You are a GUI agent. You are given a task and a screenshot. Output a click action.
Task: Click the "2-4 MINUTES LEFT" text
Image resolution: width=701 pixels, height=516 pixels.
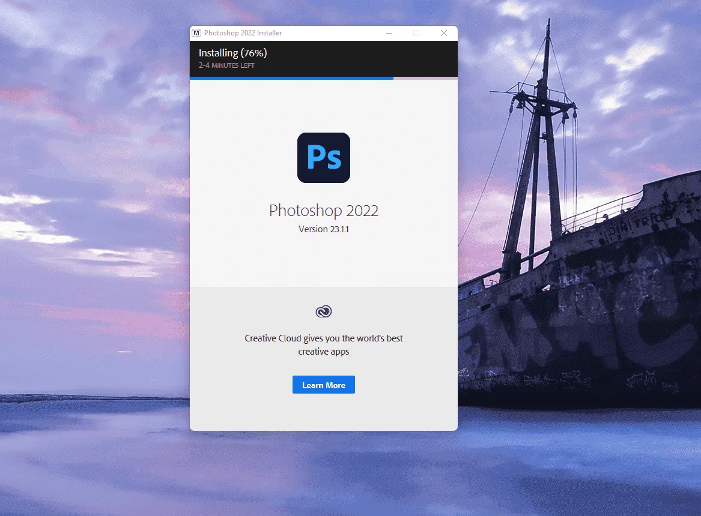pos(226,65)
